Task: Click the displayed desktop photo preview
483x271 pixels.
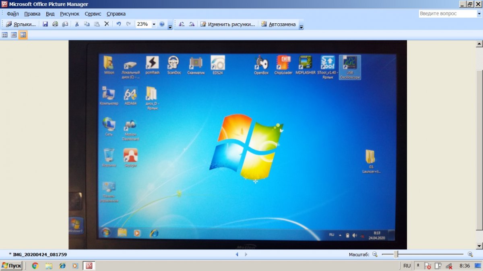Action: point(238,145)
